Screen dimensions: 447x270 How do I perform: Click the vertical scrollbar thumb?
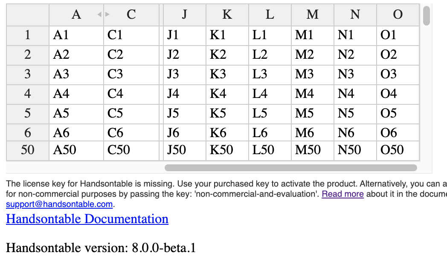pyautogui.click(x=426, y=16)
